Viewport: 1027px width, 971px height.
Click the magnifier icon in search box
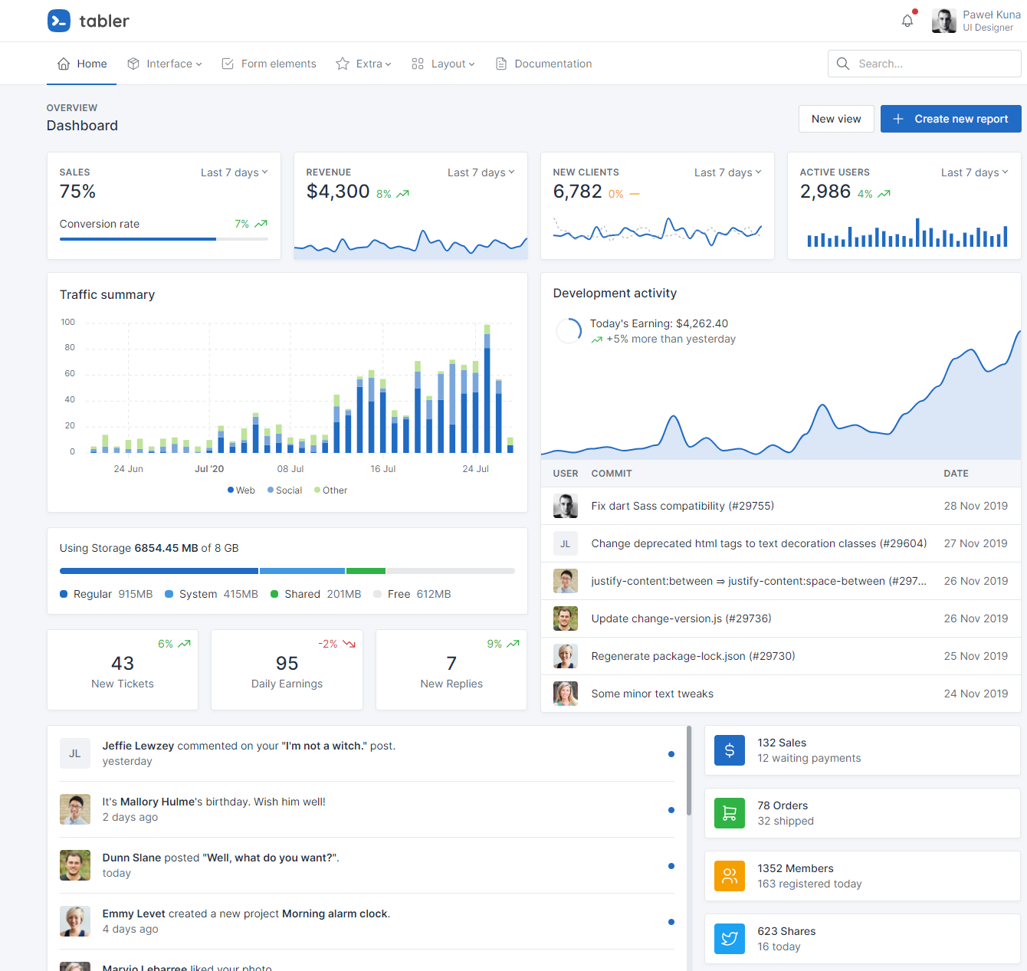843,64
